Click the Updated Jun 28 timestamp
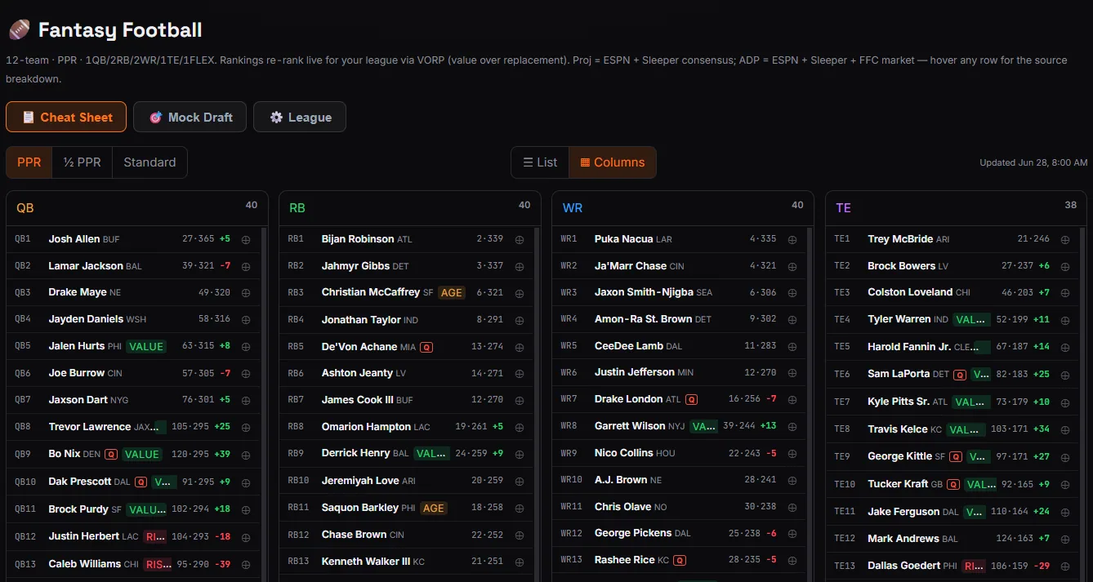1093x582 pixels. click(1033, 162)
